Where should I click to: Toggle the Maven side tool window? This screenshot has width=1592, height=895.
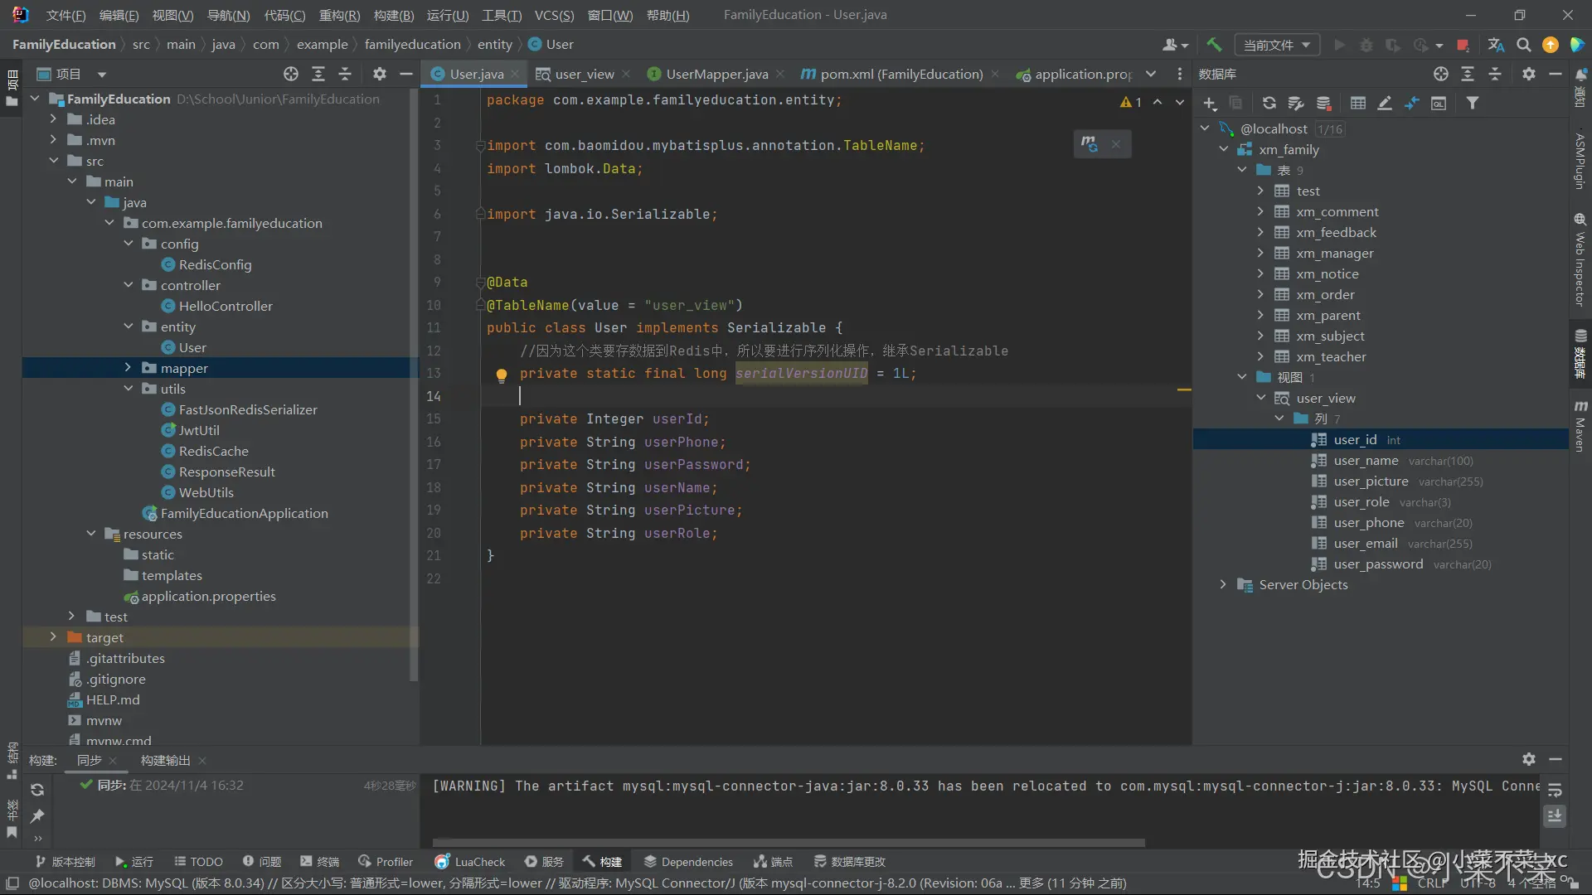click(1580, 427)
